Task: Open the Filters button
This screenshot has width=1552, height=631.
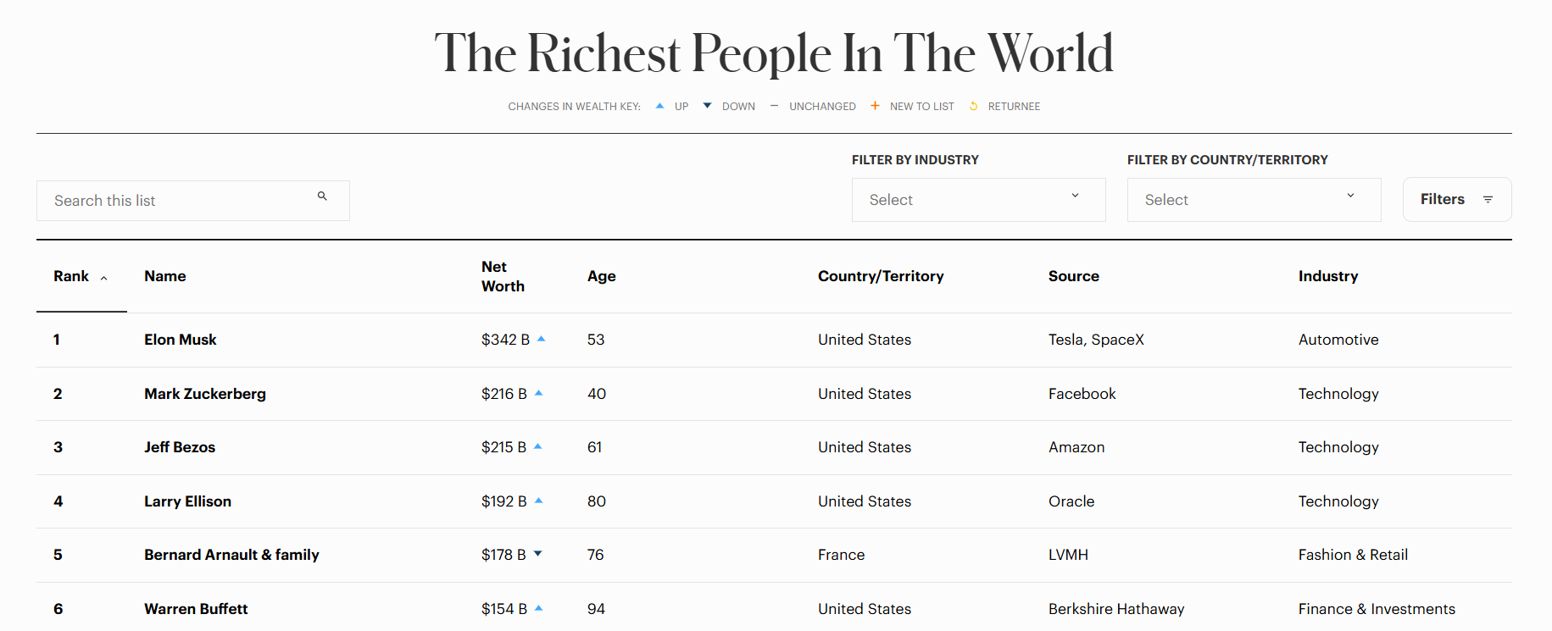Action: [x=1456, y=200]
